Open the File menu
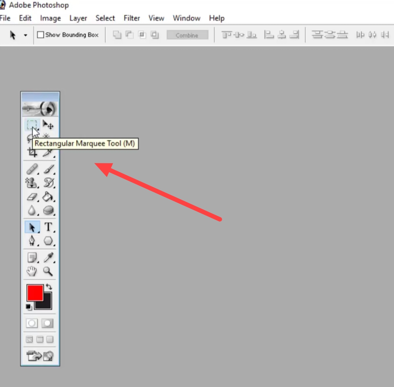 click(5, 18)
